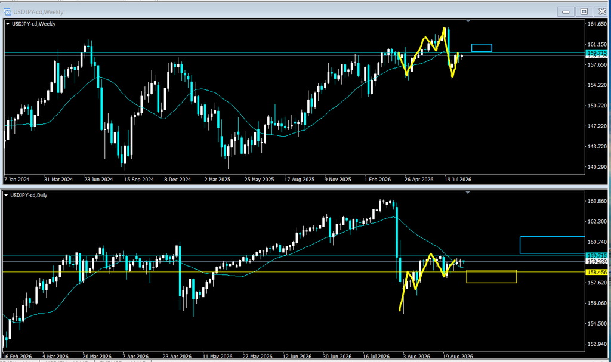Viewport: 611px width, 362px height.
Task: Select the yellow zigzag drawing on the weekly chart
Action: (428, 52)
